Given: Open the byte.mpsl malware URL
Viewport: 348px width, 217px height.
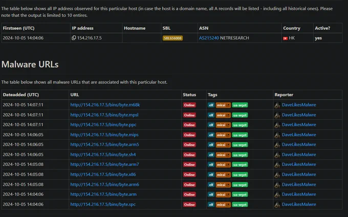Looking at the screenshot, I should 104,115.
